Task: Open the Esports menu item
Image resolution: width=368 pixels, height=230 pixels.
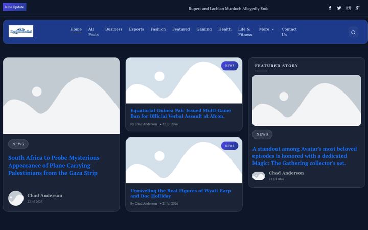Action: coord(136,29)
